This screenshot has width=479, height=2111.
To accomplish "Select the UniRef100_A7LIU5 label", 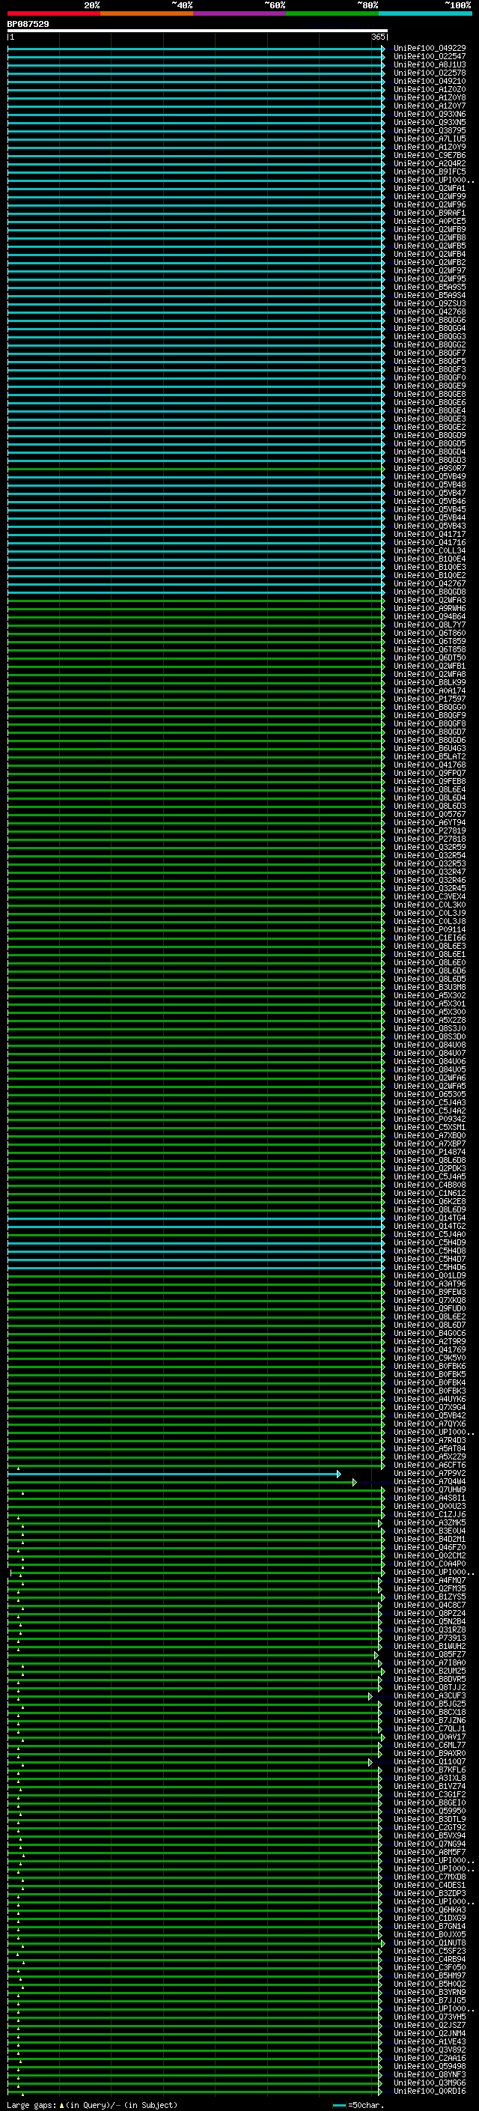I will point(430,139).
